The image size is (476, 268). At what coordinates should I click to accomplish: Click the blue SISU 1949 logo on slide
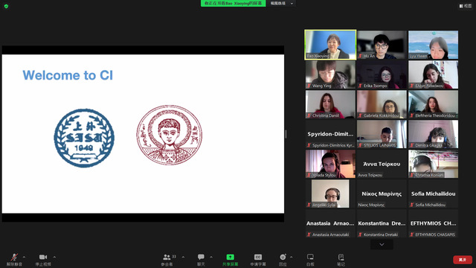click(x=84, y=138)
